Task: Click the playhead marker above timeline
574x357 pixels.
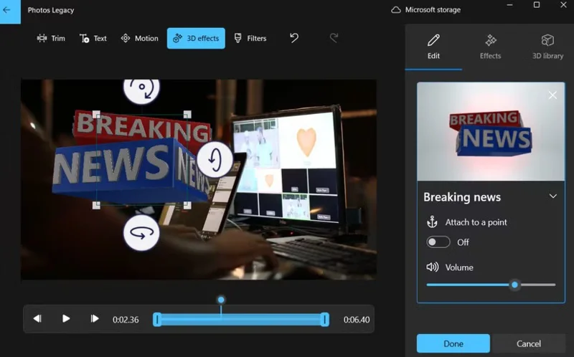Action: coord(221,300)
